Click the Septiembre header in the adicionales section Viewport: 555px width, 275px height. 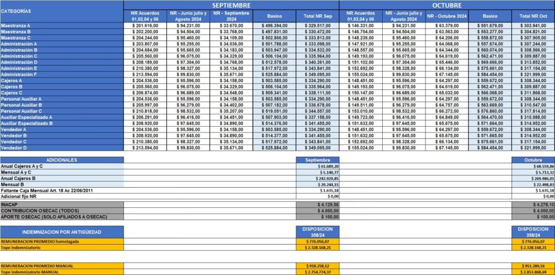coord(318,160)
